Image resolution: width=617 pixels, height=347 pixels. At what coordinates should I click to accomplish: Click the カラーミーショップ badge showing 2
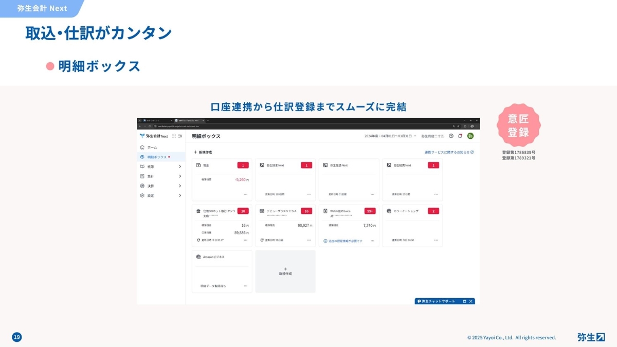(x=433, y=211)
